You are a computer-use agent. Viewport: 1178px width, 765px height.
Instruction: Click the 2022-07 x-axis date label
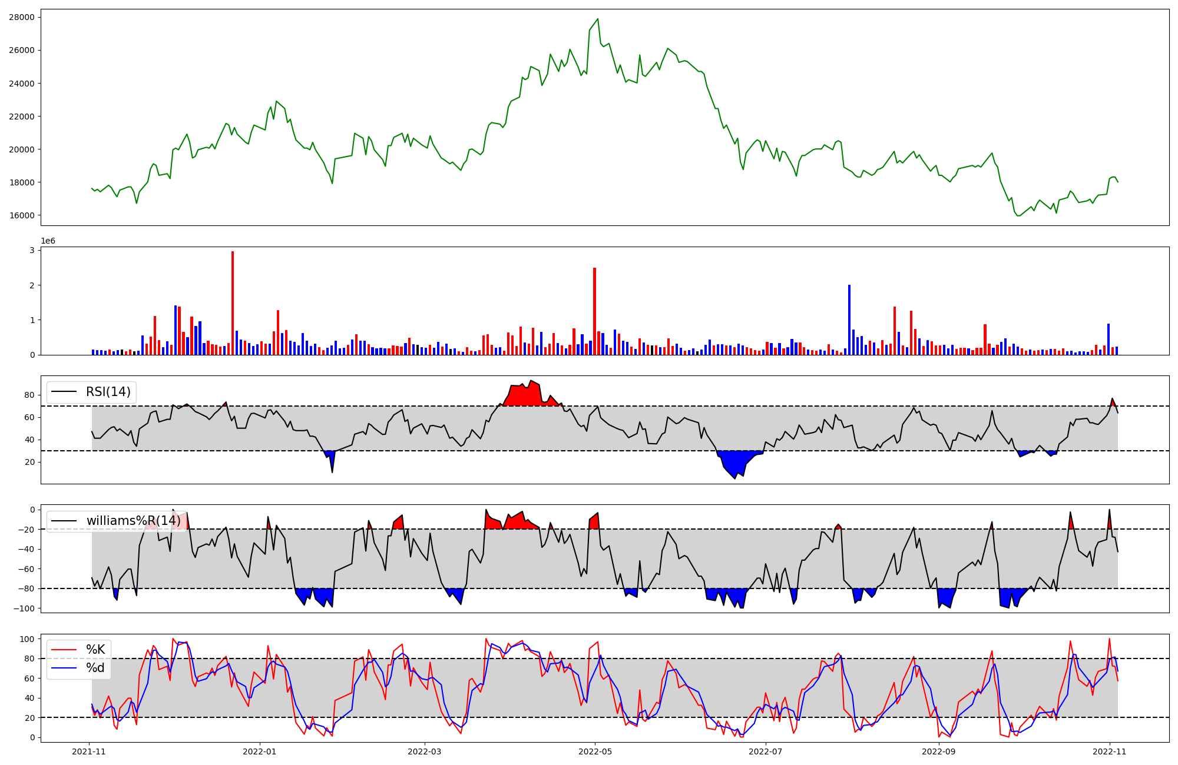tap(766, 751)
